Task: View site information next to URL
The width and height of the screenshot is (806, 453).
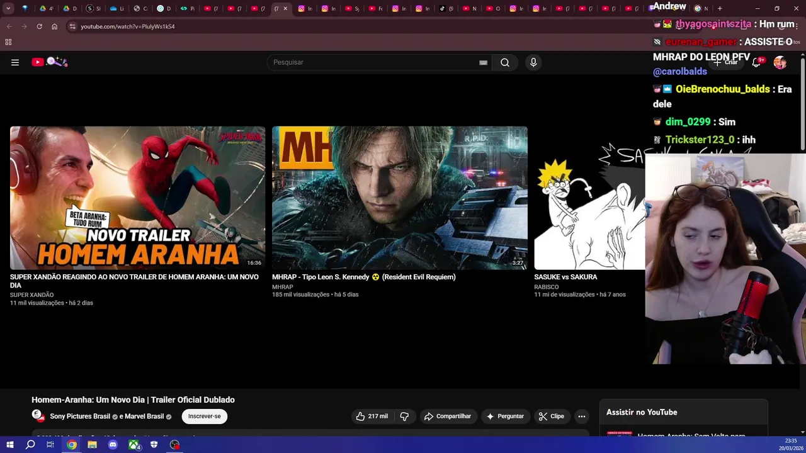Action: coord(72,26)
